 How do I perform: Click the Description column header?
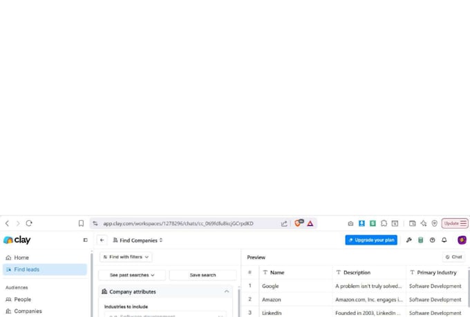pyautogui.click(x=369, y=272)
